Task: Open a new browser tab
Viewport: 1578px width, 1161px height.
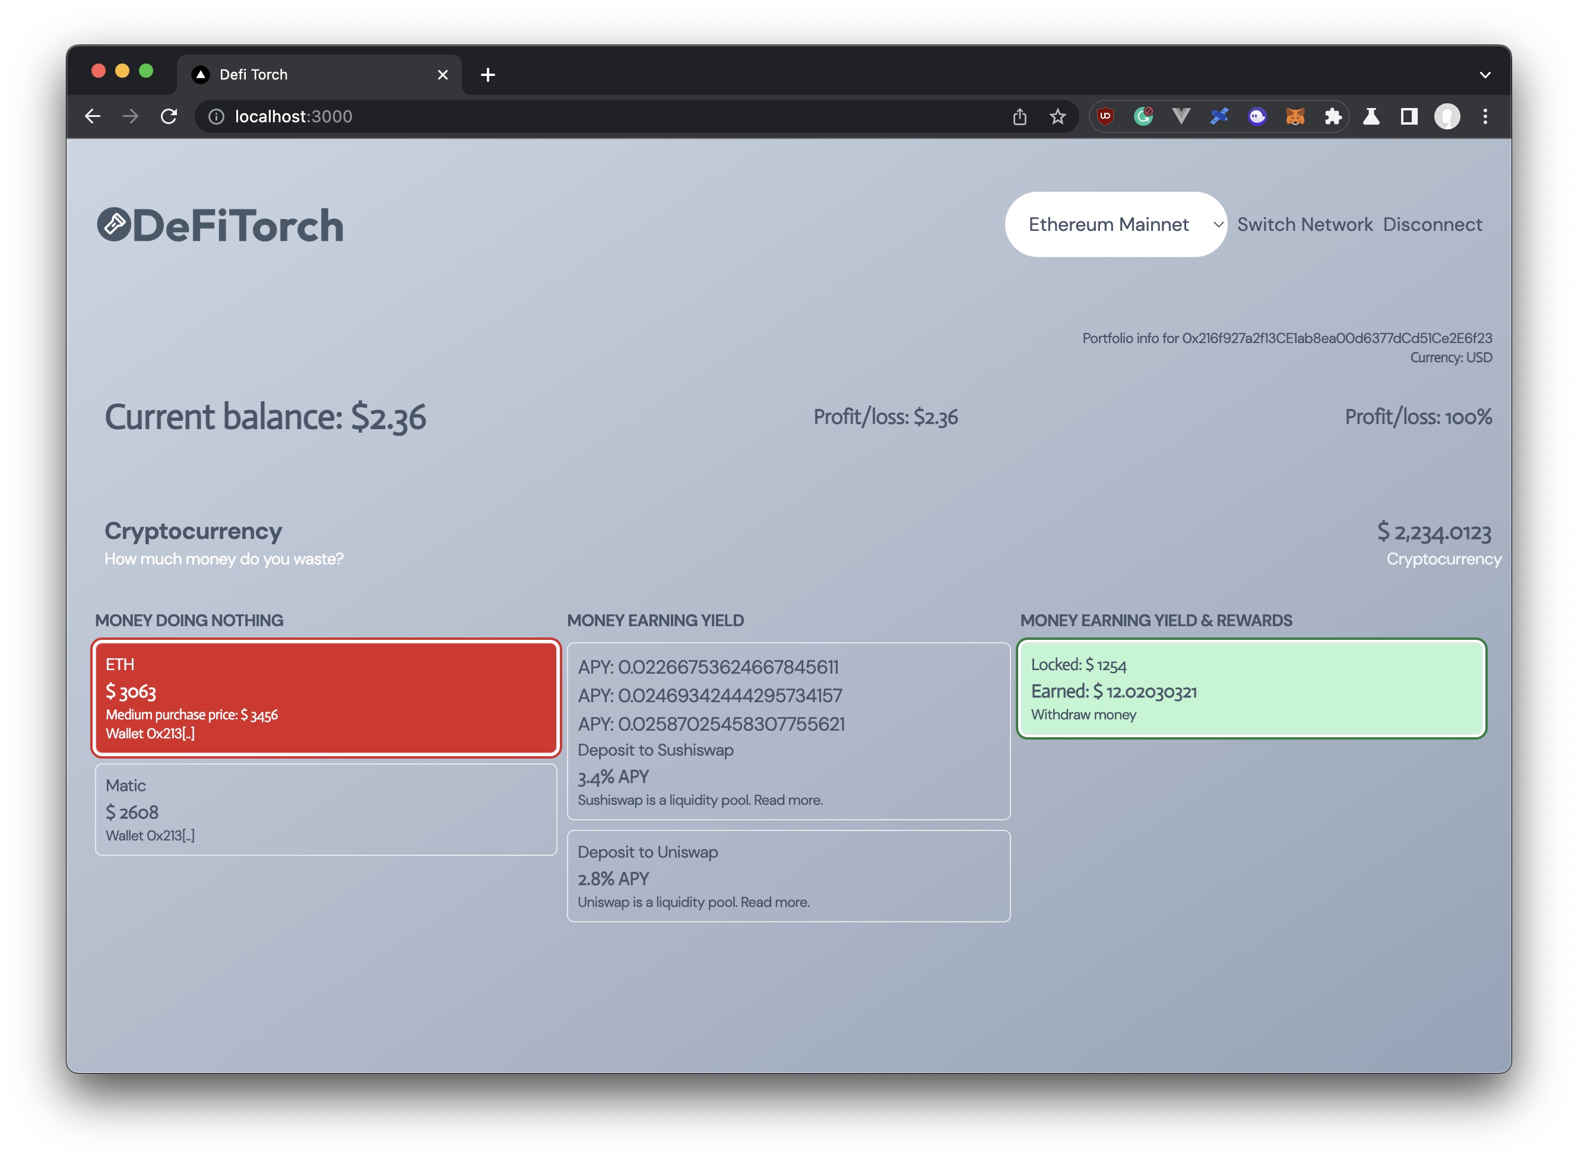Action: pyautogui.click(x=488, y=75)
